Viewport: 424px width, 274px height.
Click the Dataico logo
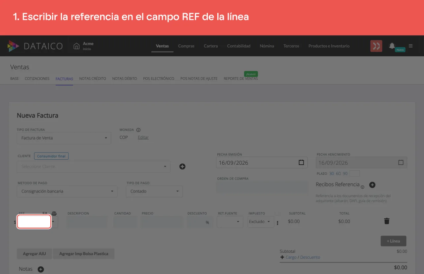[35, 46]
